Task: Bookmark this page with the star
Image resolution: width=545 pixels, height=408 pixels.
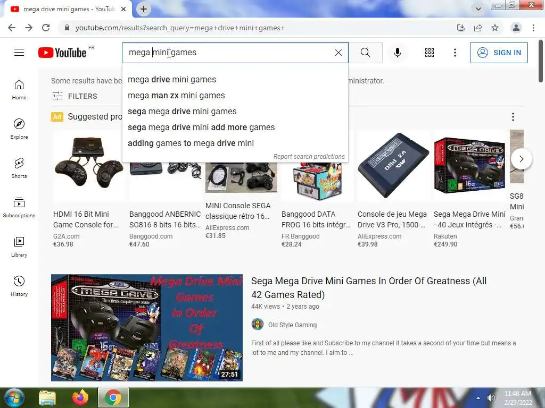Action: 495,28
